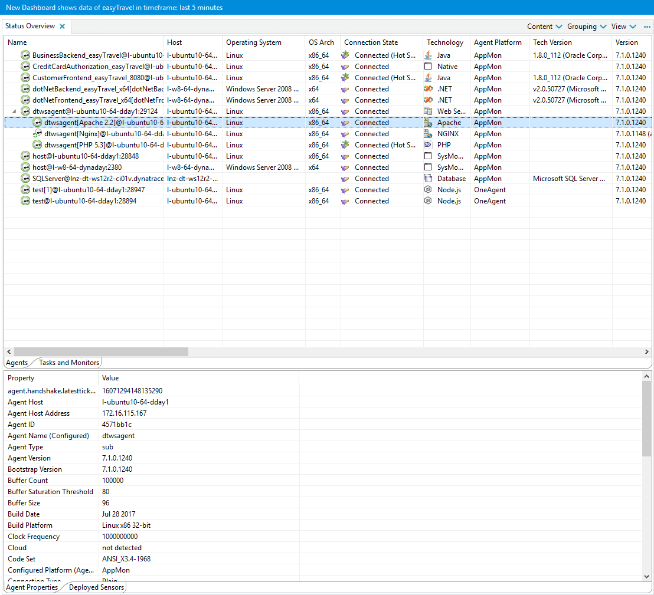Click the Value column header

pos(198,378)
